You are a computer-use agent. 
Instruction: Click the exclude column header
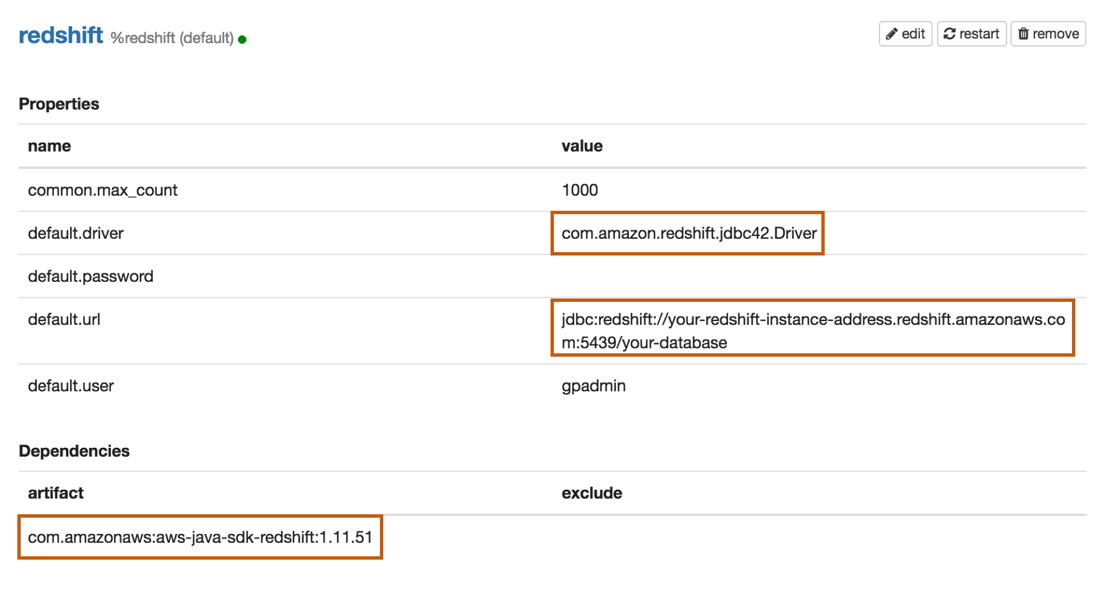coord(592,493)
